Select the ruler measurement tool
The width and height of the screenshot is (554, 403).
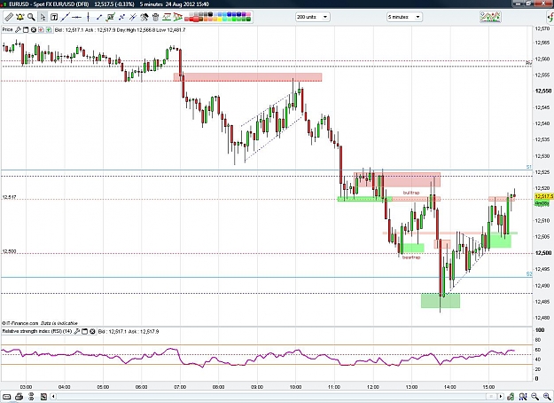(x=9, y=17)
